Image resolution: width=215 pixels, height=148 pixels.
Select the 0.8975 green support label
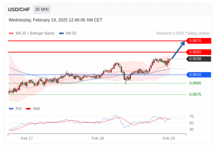pyautogui.click(x=195, y=95)
